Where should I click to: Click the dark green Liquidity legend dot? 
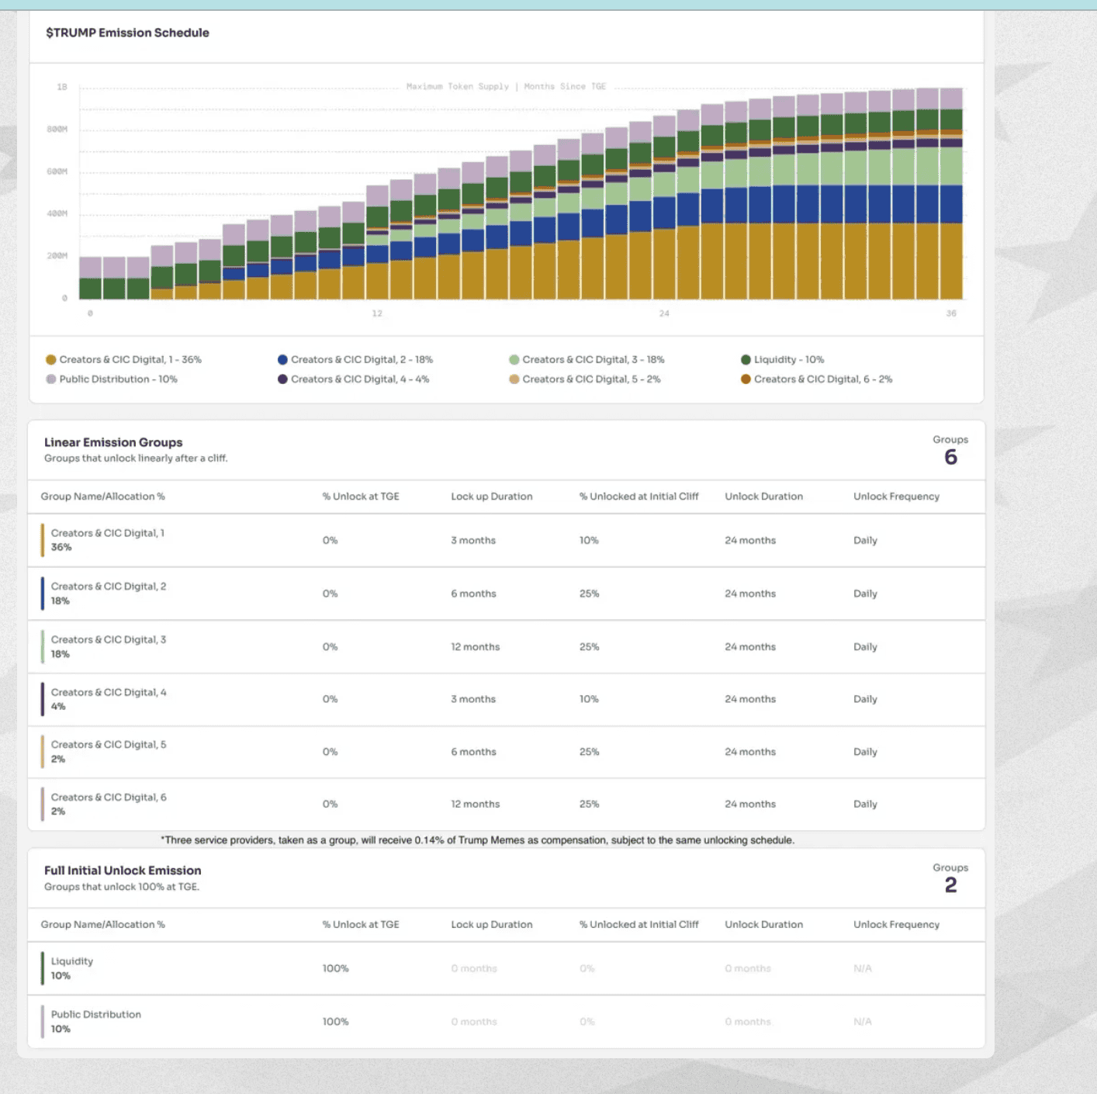(746, 360)
